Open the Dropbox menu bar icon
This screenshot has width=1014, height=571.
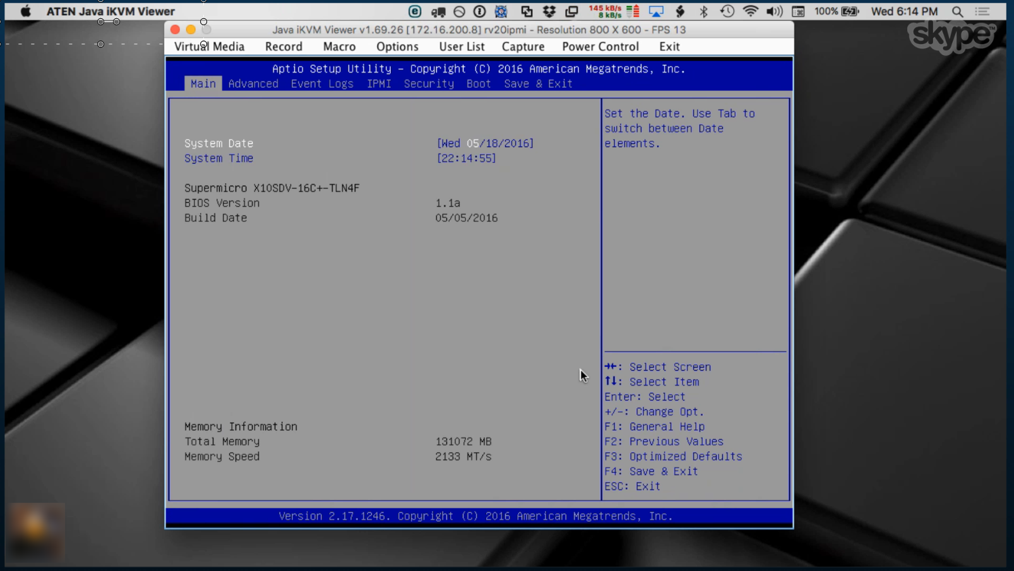(549, 11)
